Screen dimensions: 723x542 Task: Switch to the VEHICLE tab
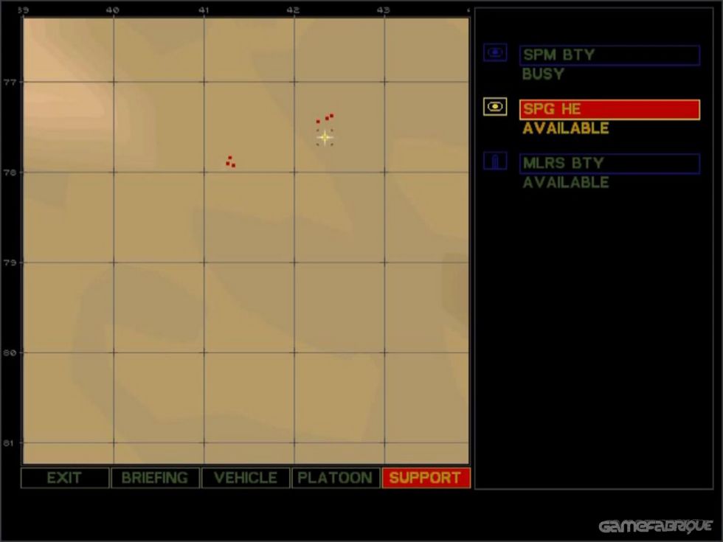pyautogui.click(x=245, y=478)
